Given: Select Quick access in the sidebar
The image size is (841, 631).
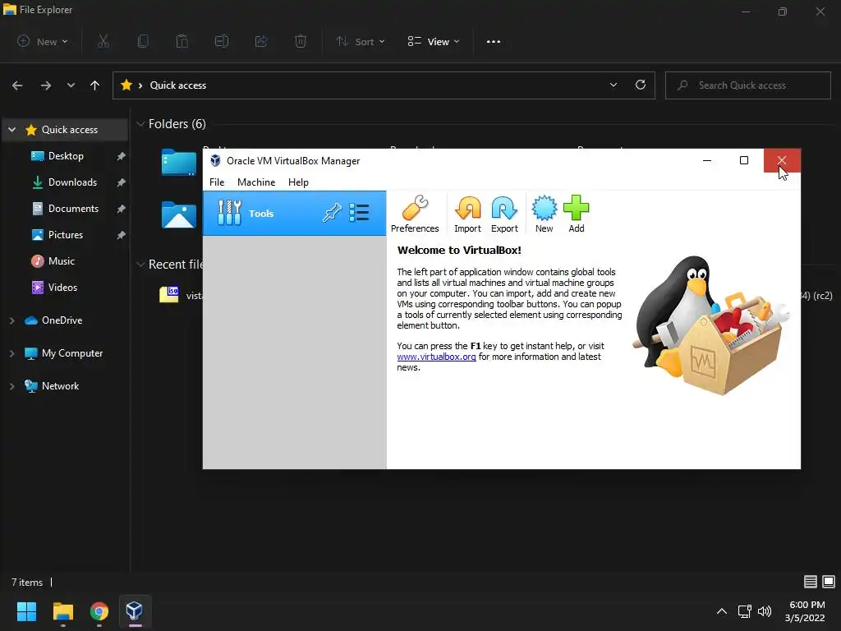Looking at the screenshot, I should [70, 130].
